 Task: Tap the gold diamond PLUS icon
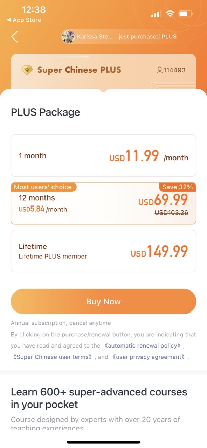(27, 70)
